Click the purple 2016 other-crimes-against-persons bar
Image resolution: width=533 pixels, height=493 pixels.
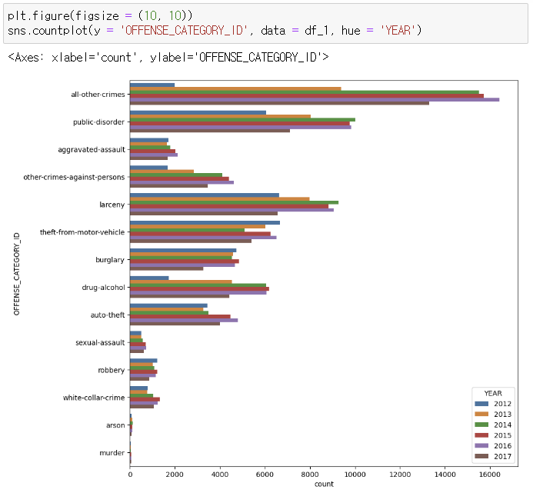pyautogui.click(x=182, y=182)
